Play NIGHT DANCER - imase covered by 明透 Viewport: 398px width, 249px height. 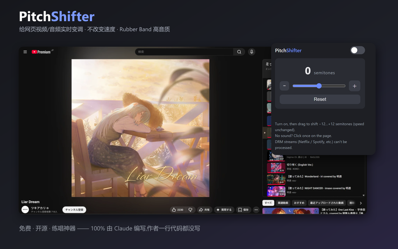click(319, 188)
